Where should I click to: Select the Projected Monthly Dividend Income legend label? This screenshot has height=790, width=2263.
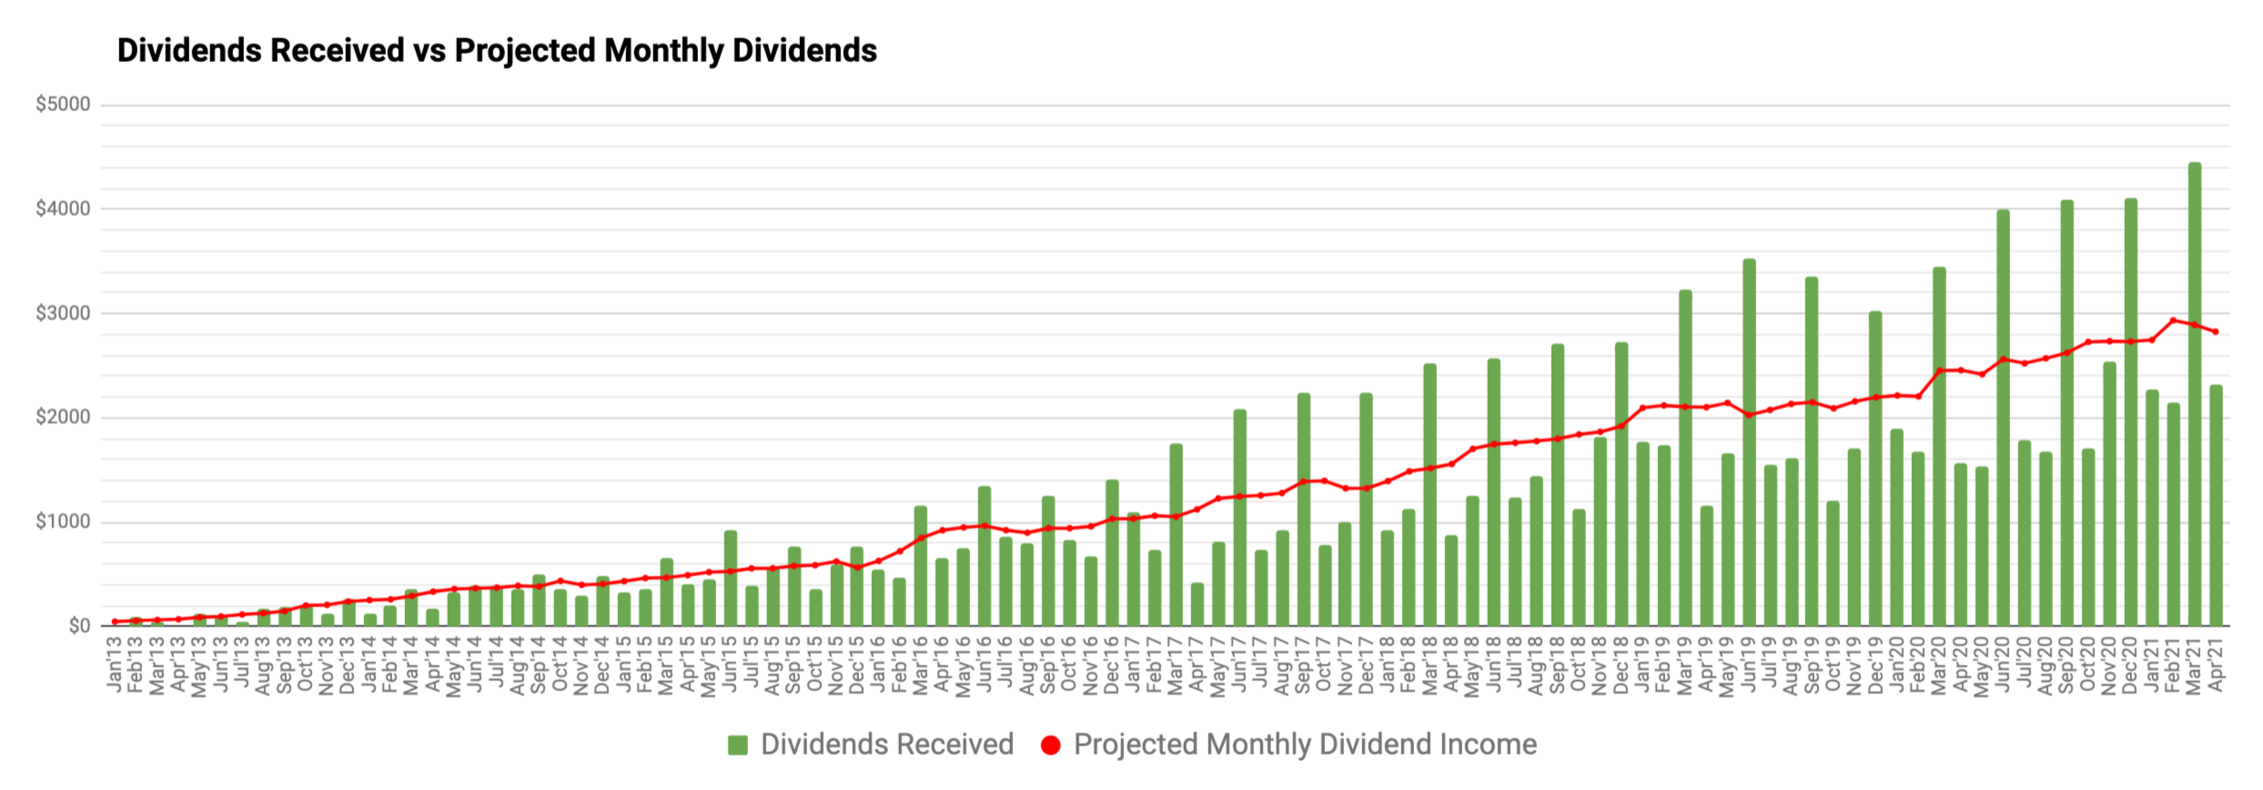[x=1306, y=744]
